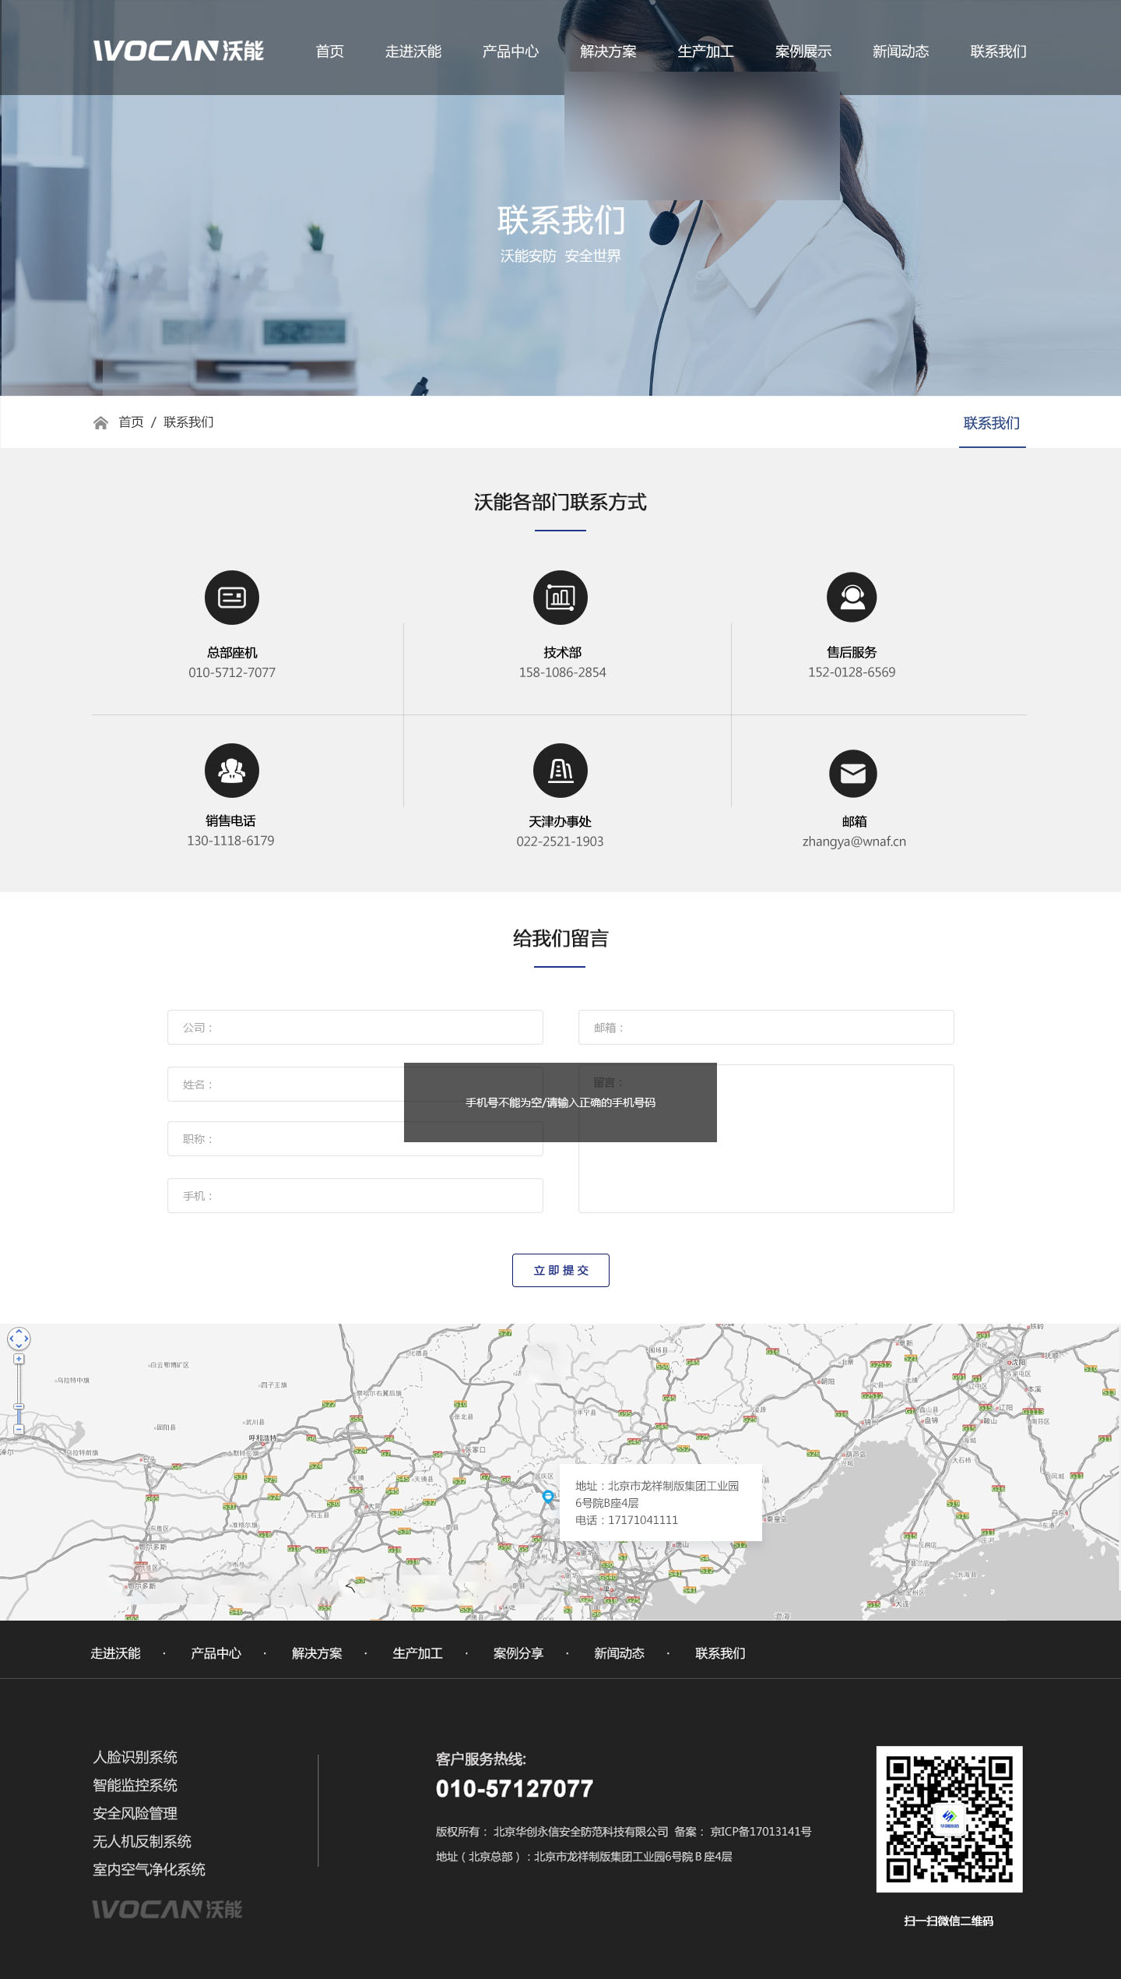Click the map zoom-in plus button

click(19, 1359)
